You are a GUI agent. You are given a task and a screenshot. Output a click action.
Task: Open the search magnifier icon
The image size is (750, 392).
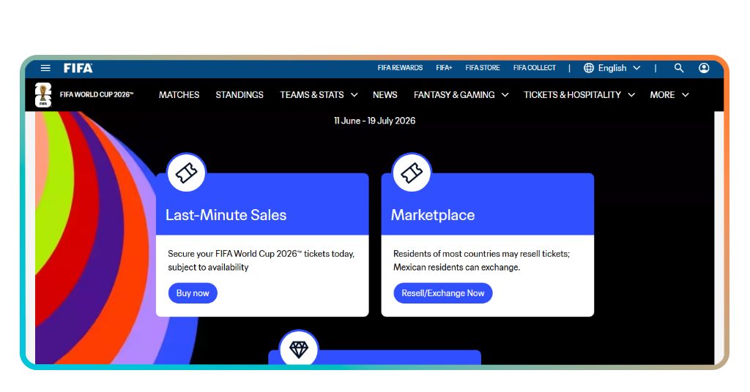pos(679,68)
